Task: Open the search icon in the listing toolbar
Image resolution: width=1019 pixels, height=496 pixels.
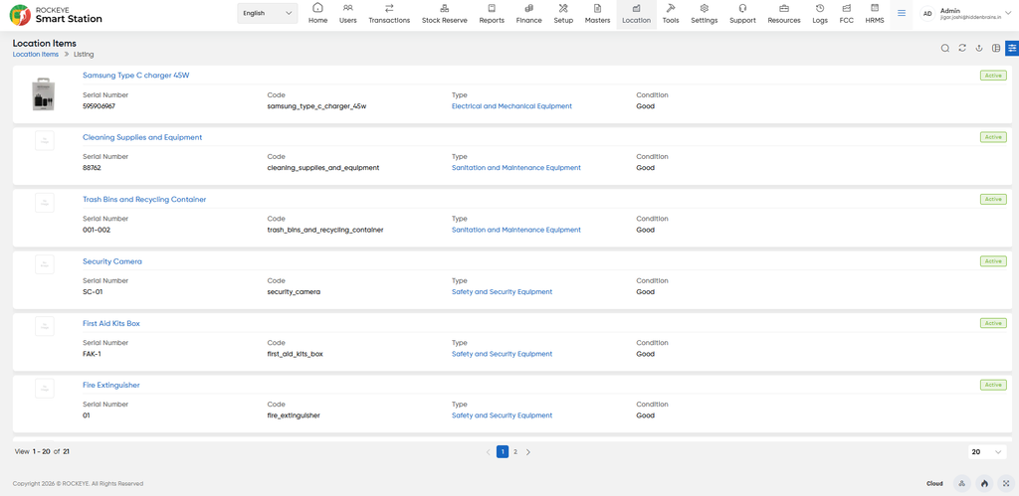Action: pos(945,48)
